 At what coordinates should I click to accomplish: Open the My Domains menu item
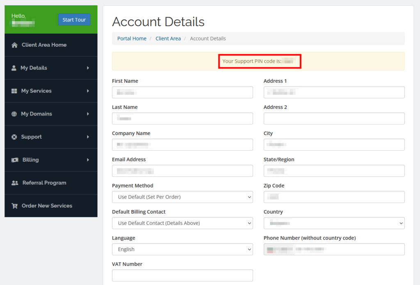(x=37, y=114)
